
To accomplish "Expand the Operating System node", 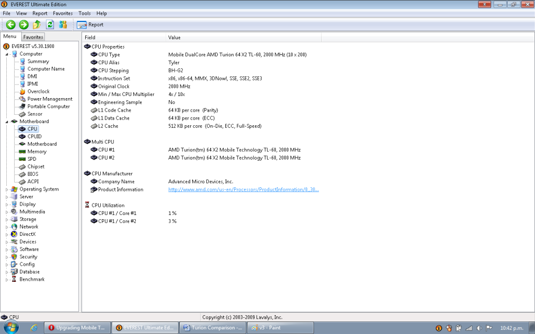I will [7, 189].
